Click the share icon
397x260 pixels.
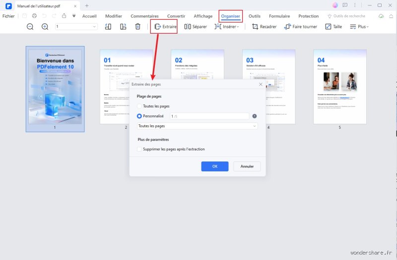click(64, 16)
